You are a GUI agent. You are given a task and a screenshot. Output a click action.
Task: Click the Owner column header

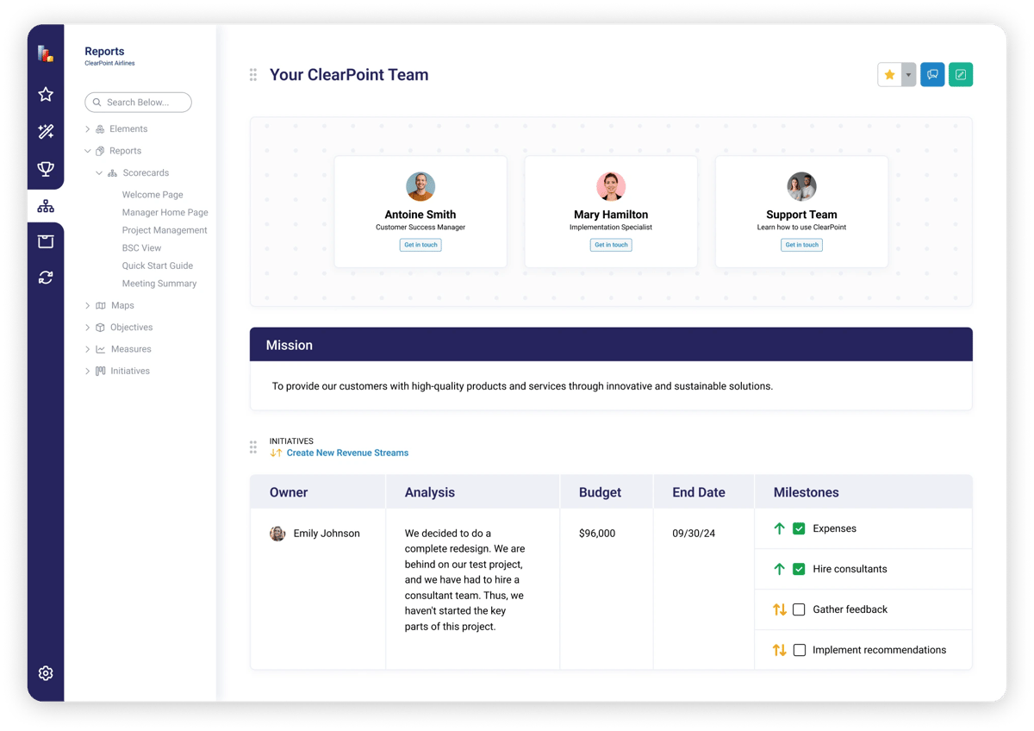point(318,492)
